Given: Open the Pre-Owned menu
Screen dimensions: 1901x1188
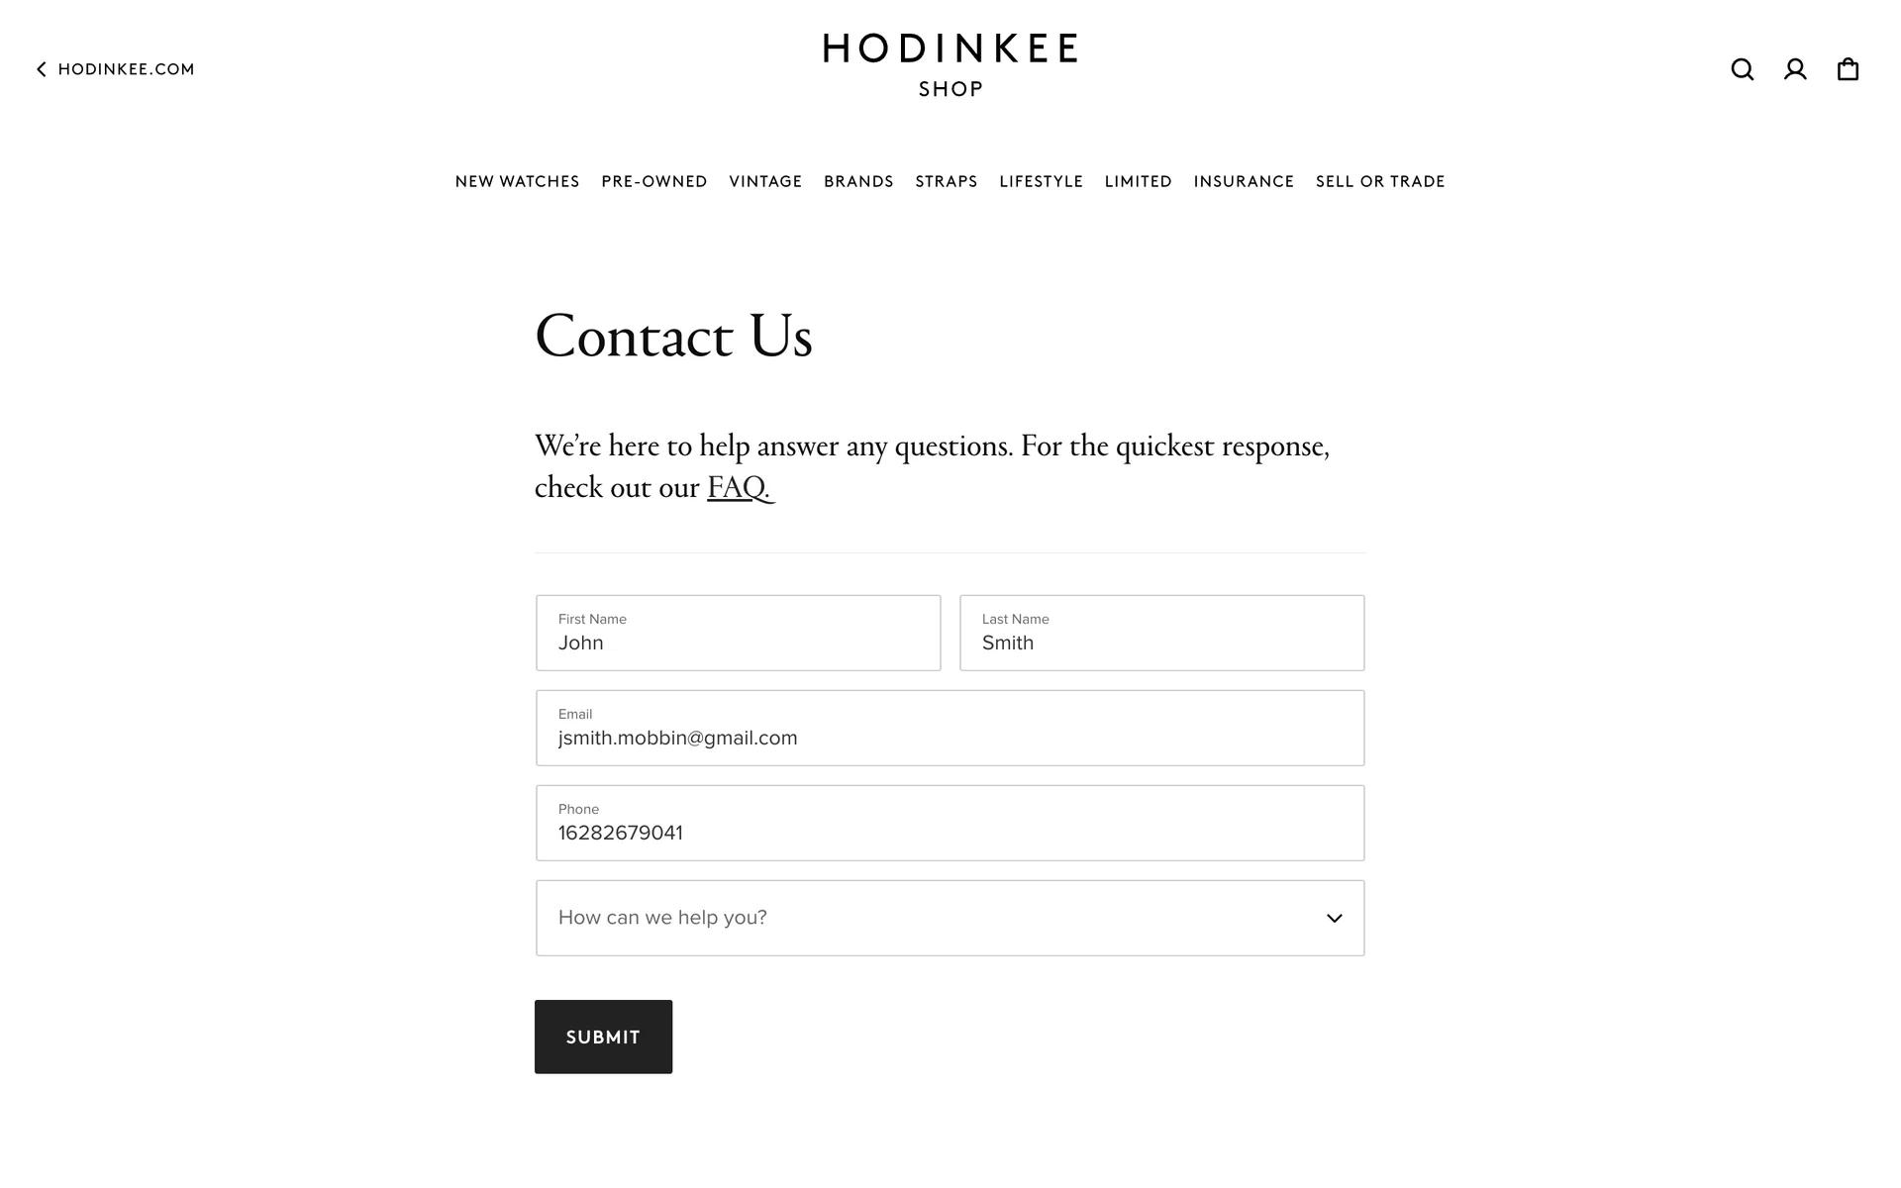Looking at the screenshot, I should coord(653,181).
